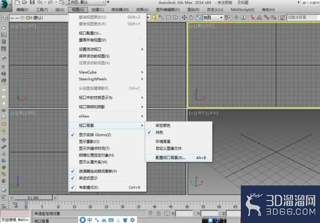Screen dimensions: 320x223
Task: Click the time slider next frame arrow
Action: (x=55, y=198)
